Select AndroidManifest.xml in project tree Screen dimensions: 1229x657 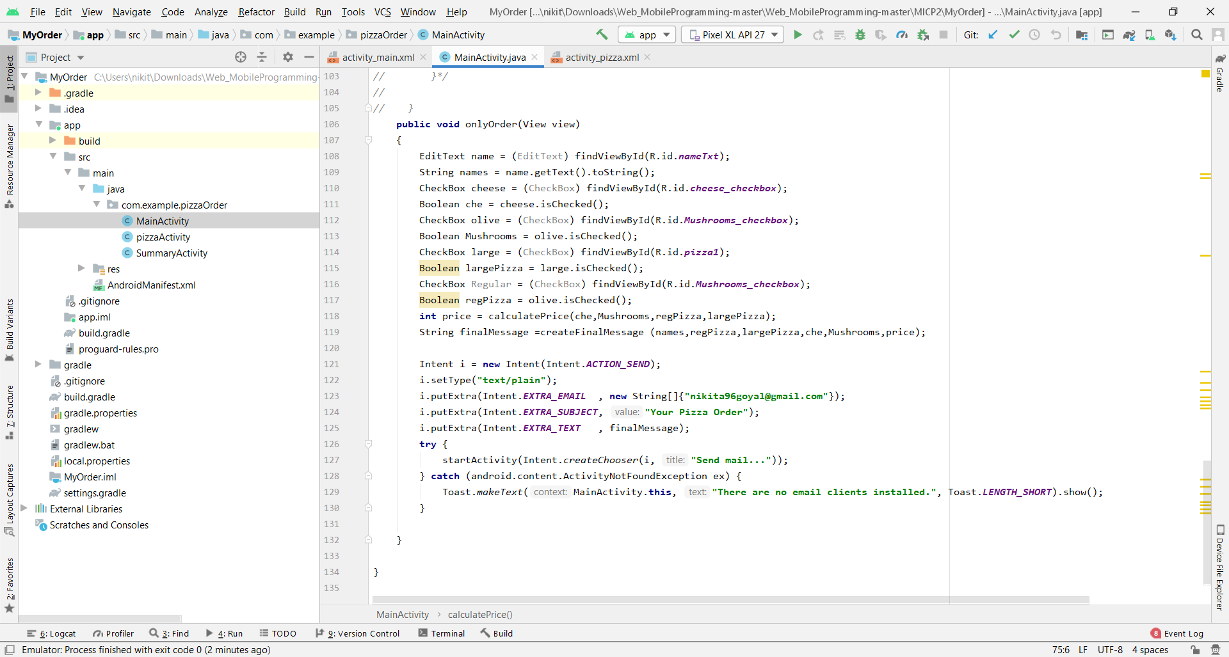[x=151, y=285]
